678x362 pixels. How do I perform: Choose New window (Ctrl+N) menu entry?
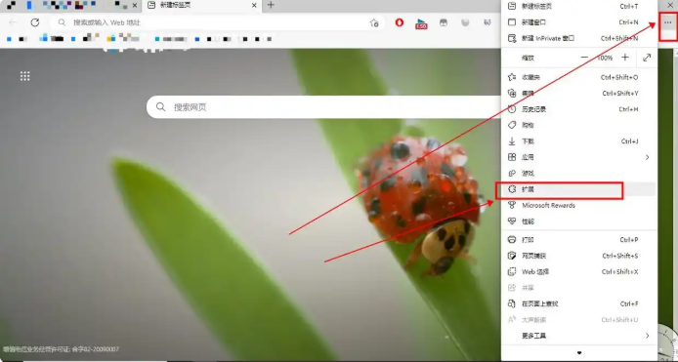[x=578, y=22]
